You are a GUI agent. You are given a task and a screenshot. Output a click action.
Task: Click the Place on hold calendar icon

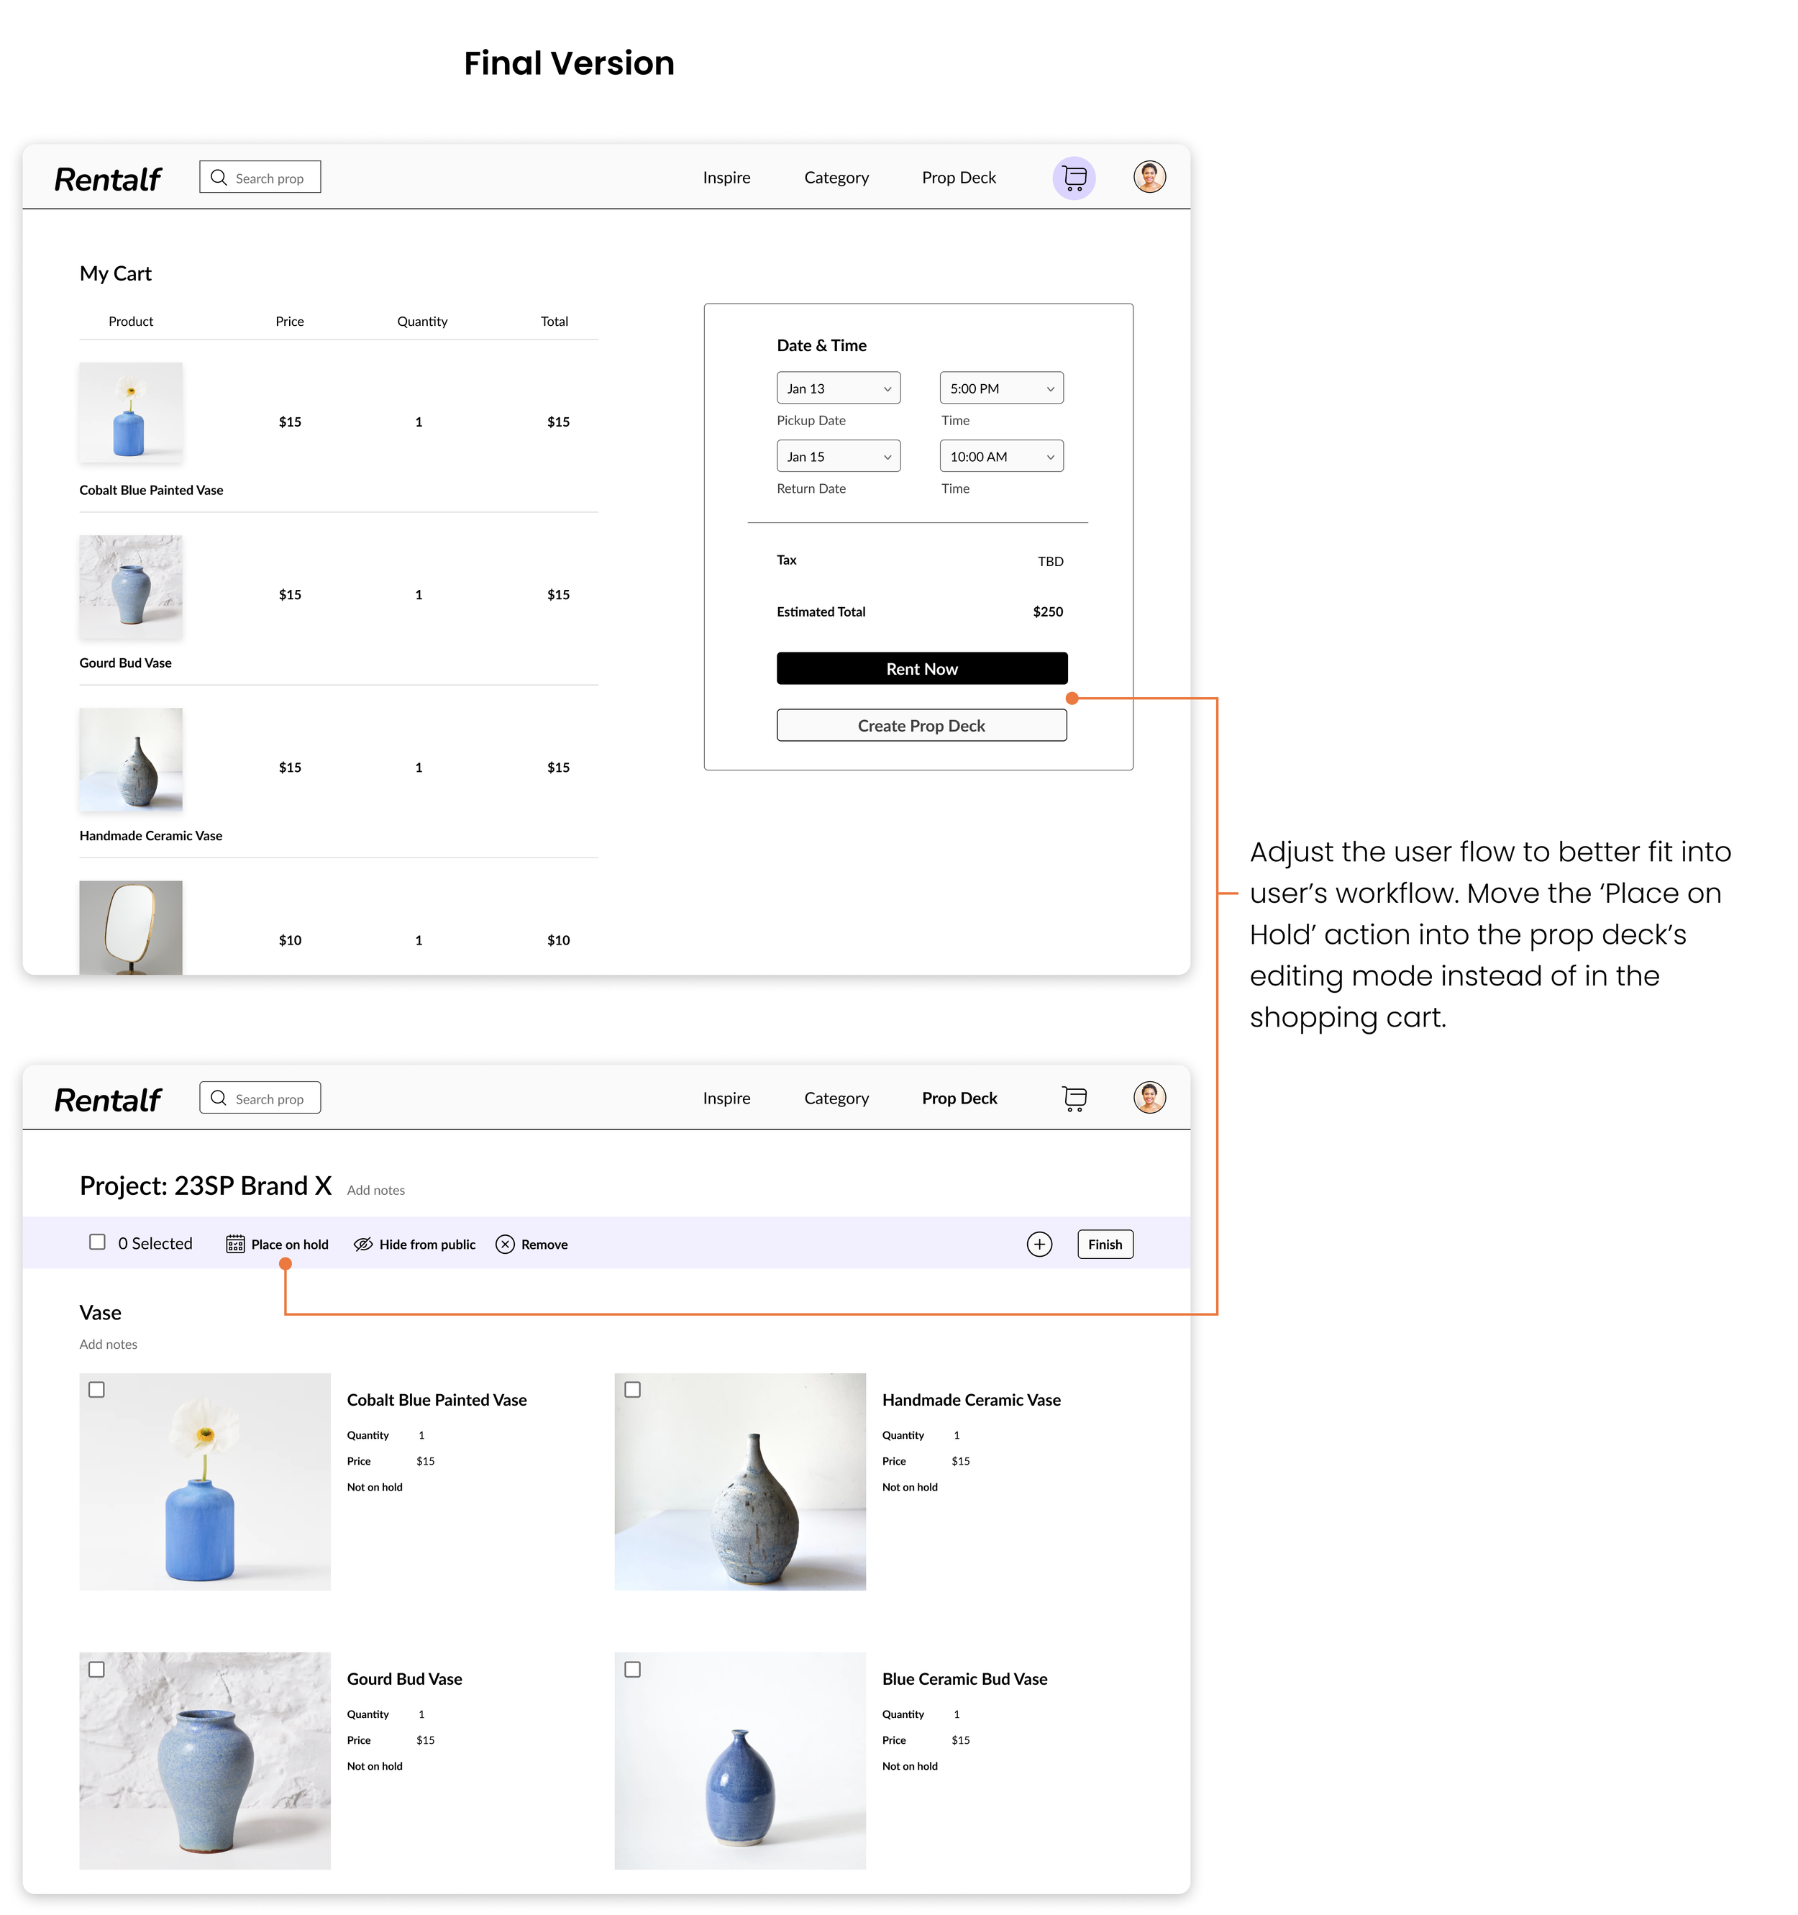235,1245
